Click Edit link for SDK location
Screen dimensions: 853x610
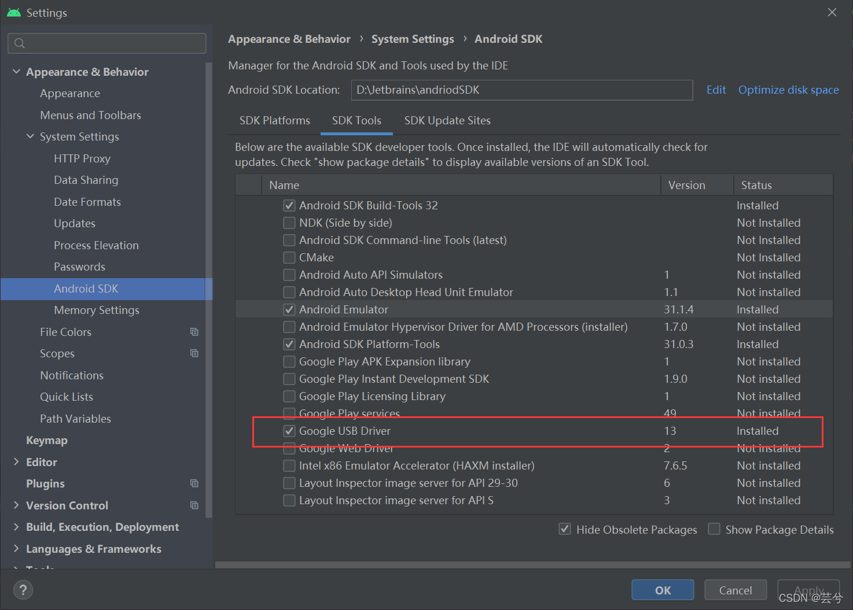(716, 90)
